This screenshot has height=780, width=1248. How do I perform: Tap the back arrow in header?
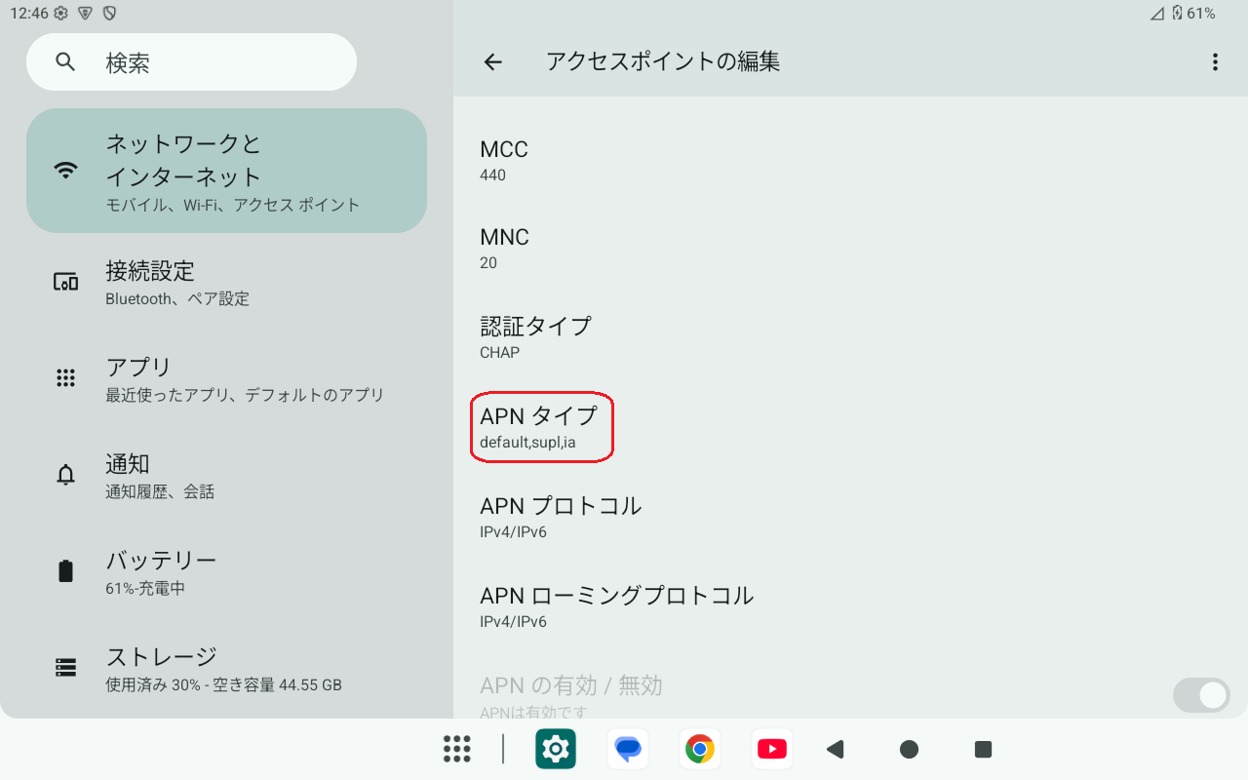pos(493,62)
